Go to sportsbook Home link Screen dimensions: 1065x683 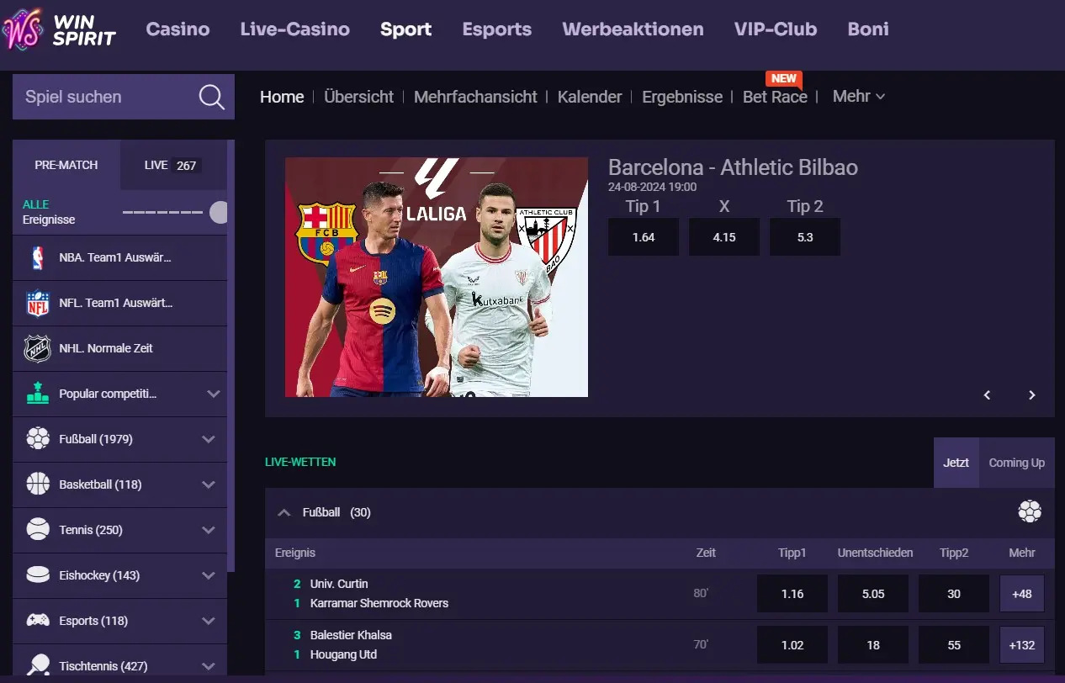(x=282, y=97)
